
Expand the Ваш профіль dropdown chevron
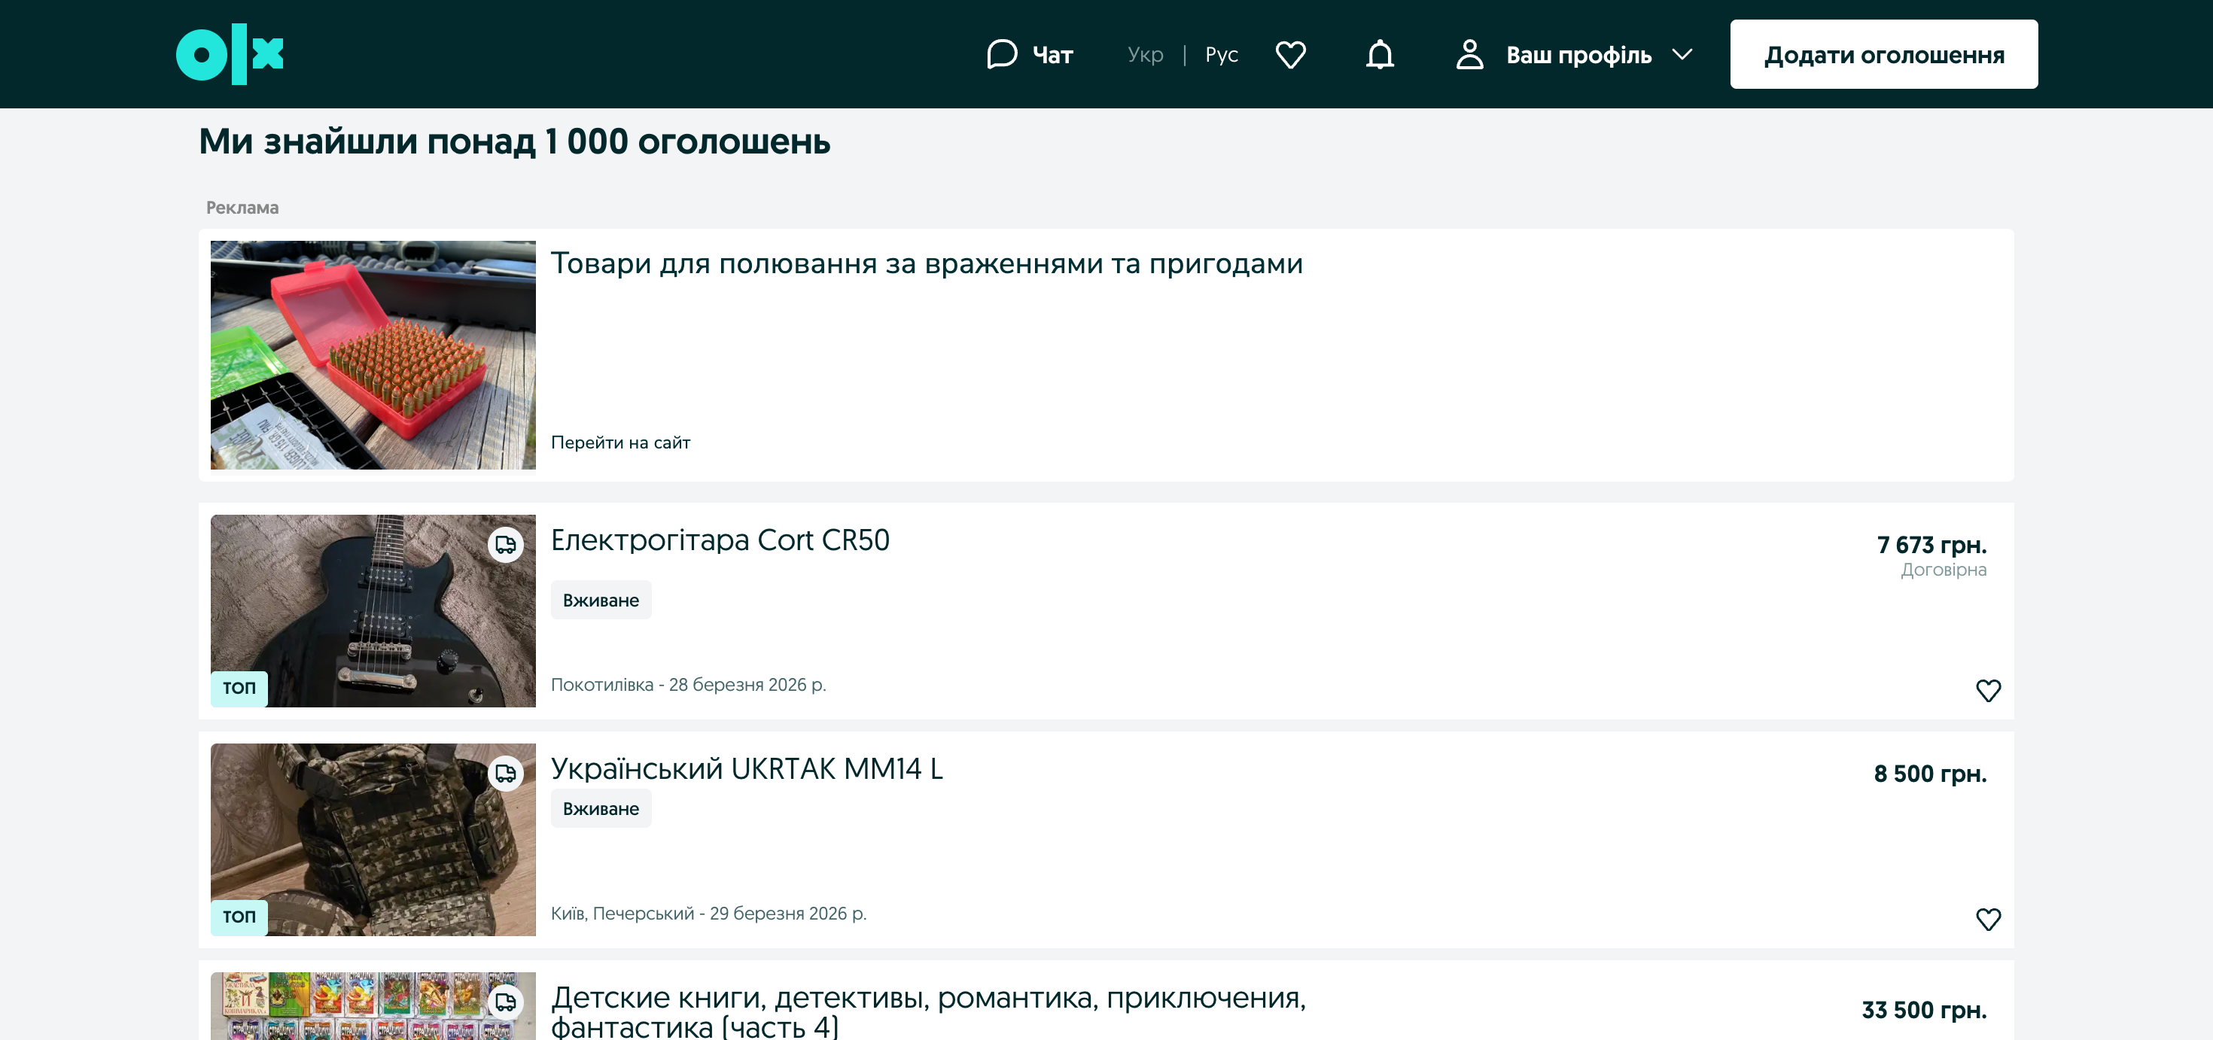pos(1682,54)
